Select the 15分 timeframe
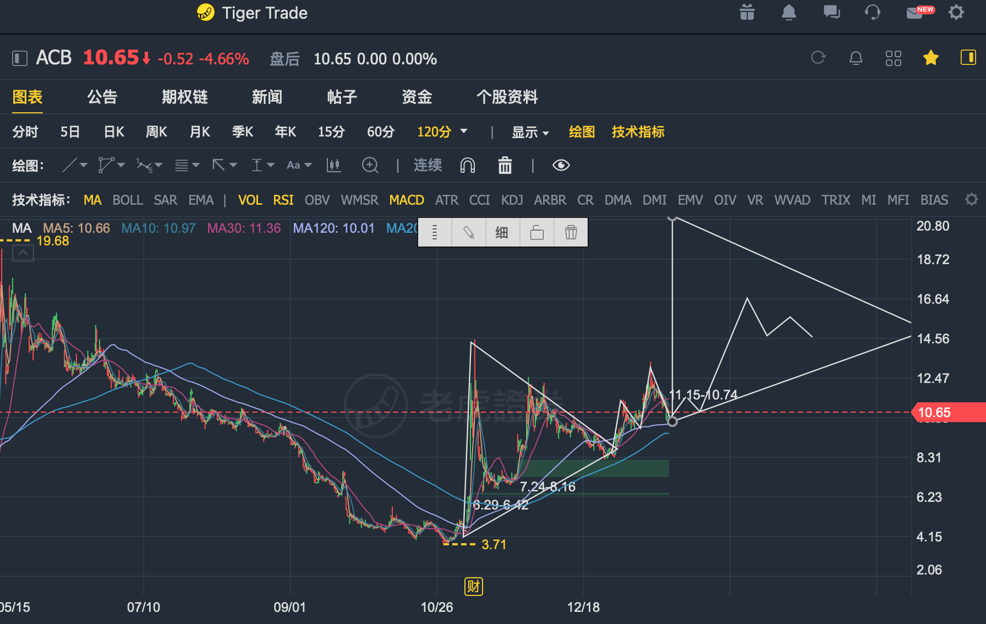Screen dimensions: 986x624 (x=331, y=132)
